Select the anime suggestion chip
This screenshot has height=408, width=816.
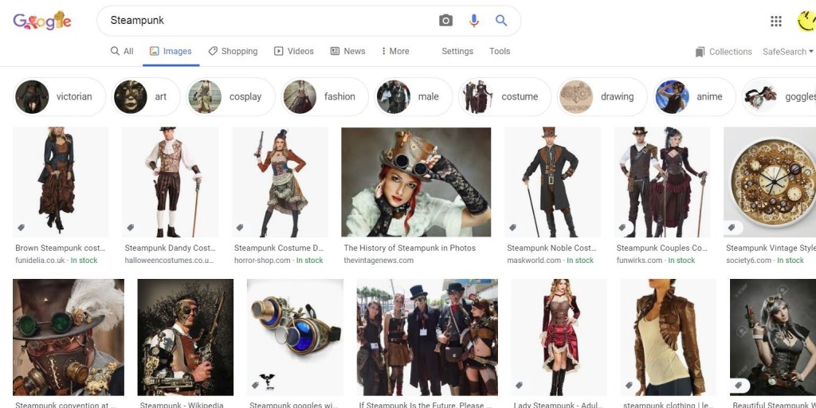coord(693,96)
